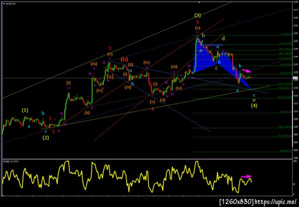Select the green e label above (4)
Viewport: 299px width, 207px height.
click(x=254, y=100)
